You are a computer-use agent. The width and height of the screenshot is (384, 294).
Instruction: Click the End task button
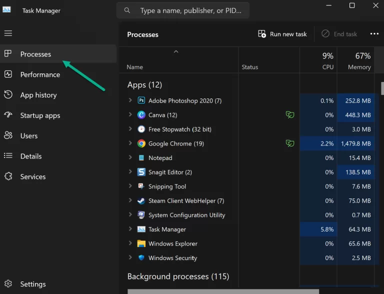[339, 34]
